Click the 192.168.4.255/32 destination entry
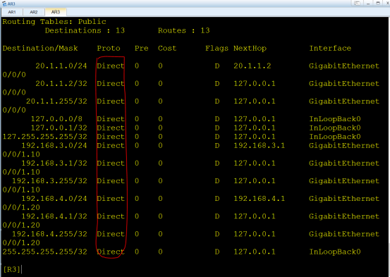Image resolution: width=390 pixels, height=277 pixels. pyautogui.click(x=49, y=234)
